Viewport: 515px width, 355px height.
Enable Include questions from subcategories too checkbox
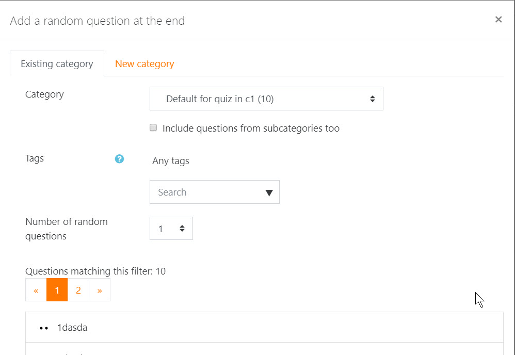pos(153,127)
